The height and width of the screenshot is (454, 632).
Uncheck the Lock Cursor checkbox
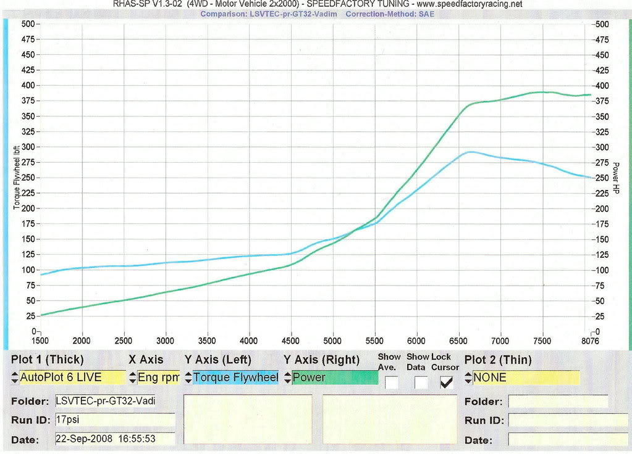pos(447,382)
